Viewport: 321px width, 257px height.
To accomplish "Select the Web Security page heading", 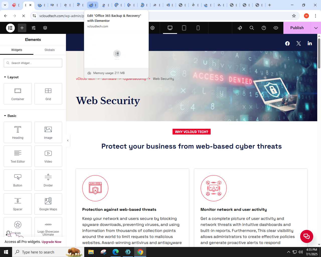I will tap(108, 101).
